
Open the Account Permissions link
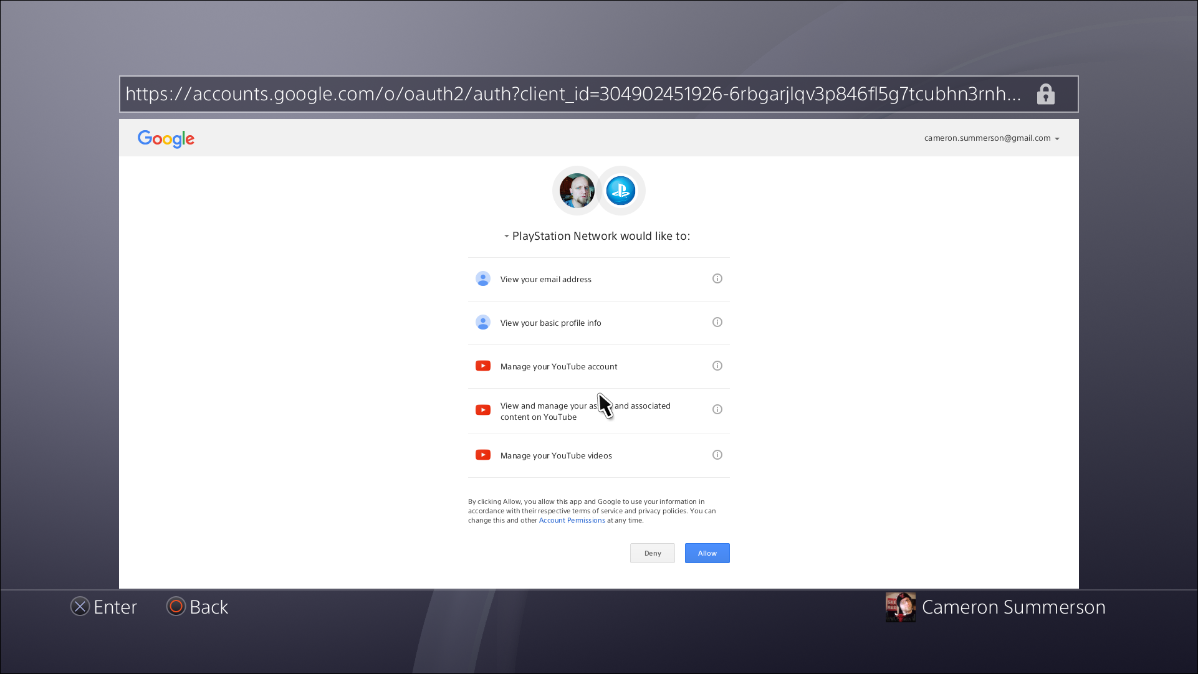click(x=572, y=520)
